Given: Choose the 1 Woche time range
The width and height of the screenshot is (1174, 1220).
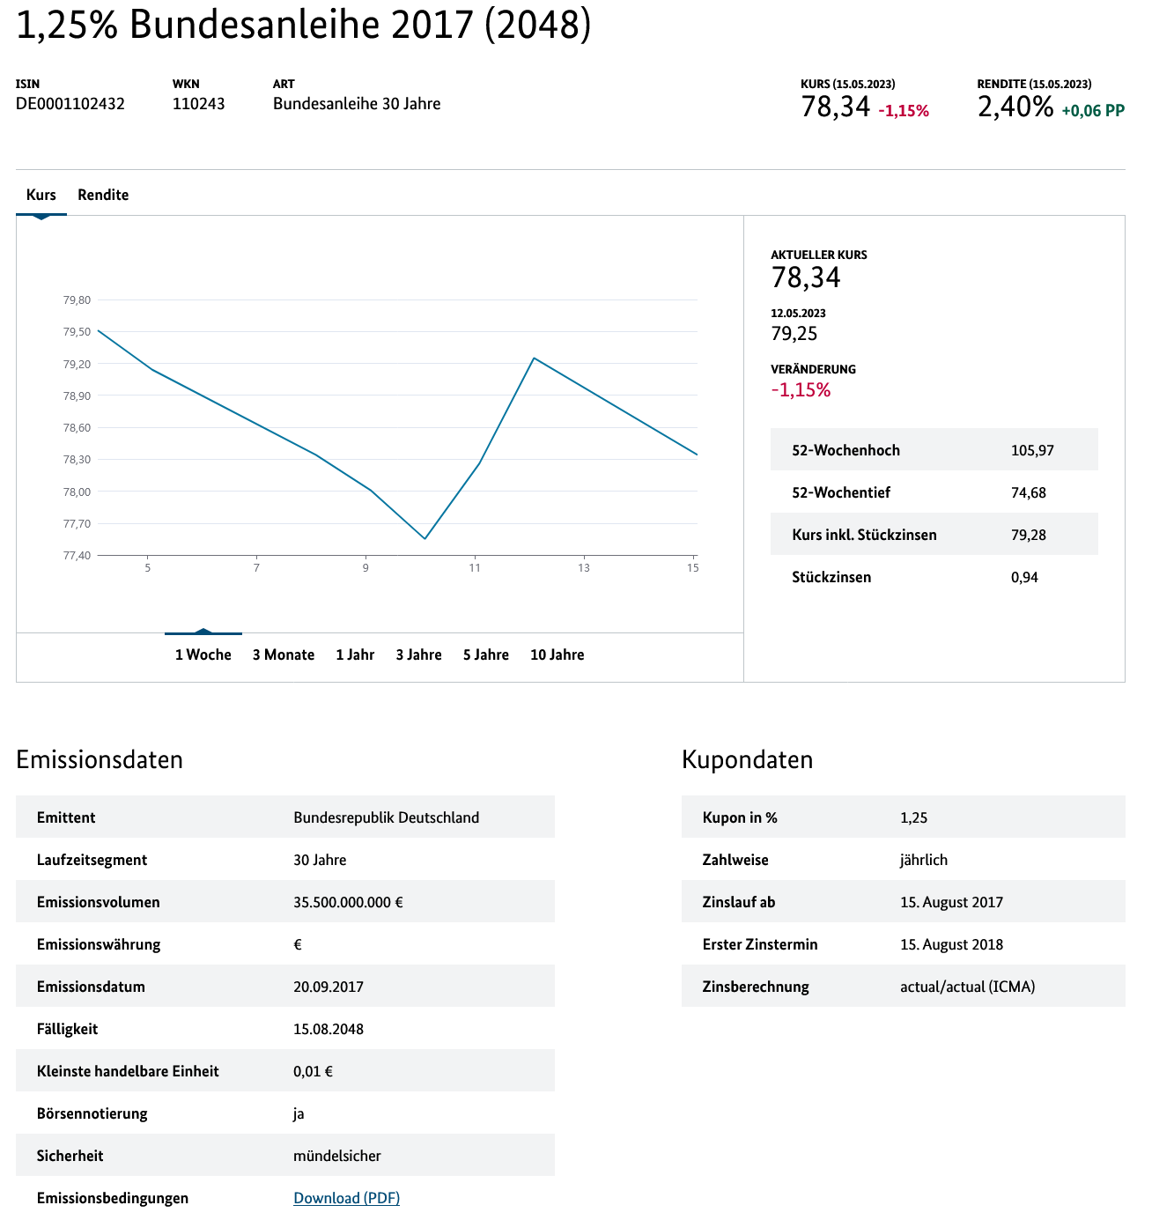Looking at the screenshot, I should tap(203, 654).
